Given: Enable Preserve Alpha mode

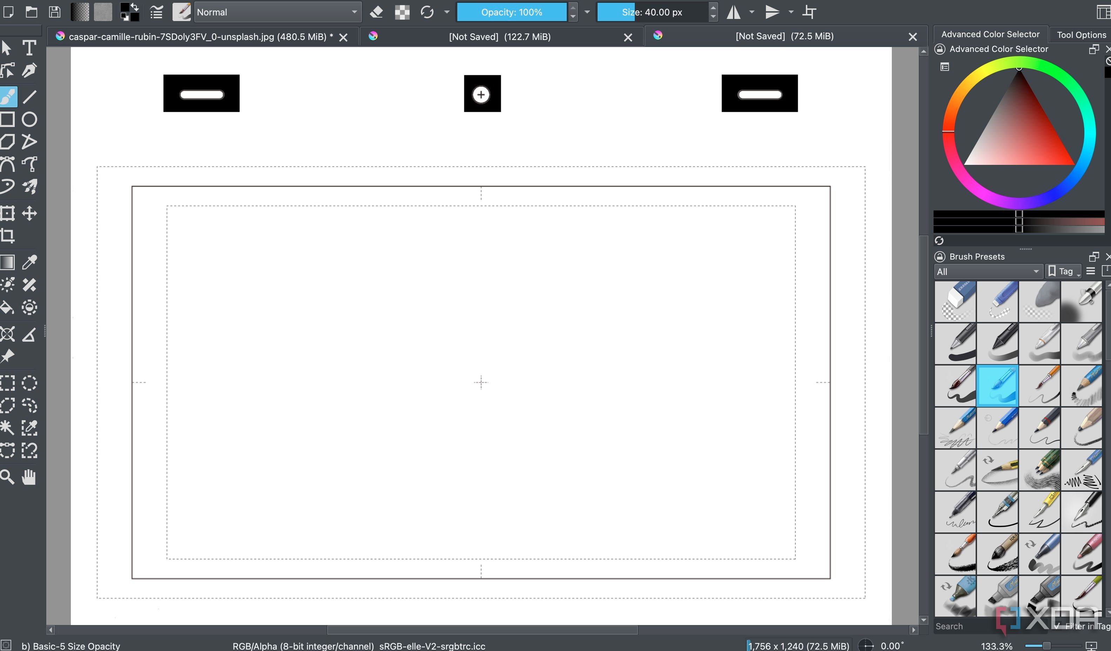Looking at the screenshot, I should [402, 12].
